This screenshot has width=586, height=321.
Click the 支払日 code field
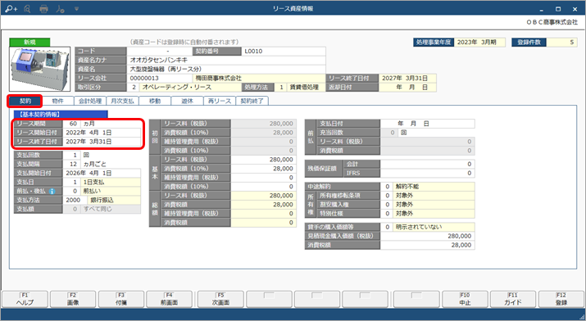point(71,182)
